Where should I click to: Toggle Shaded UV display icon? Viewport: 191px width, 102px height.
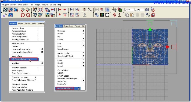[x=107, y=10]
